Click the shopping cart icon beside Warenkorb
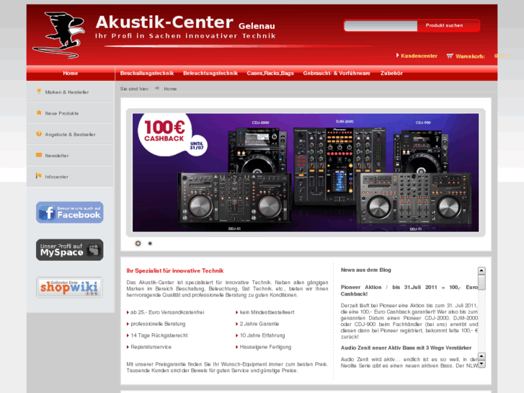 (x=450, y=56)
